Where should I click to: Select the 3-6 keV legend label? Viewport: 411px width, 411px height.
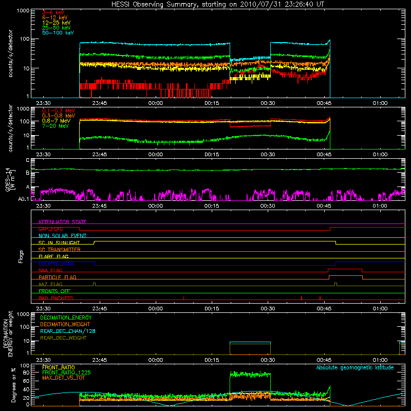pos(53,12)
